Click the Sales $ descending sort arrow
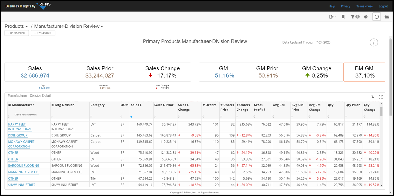 (x=132, y=117)
